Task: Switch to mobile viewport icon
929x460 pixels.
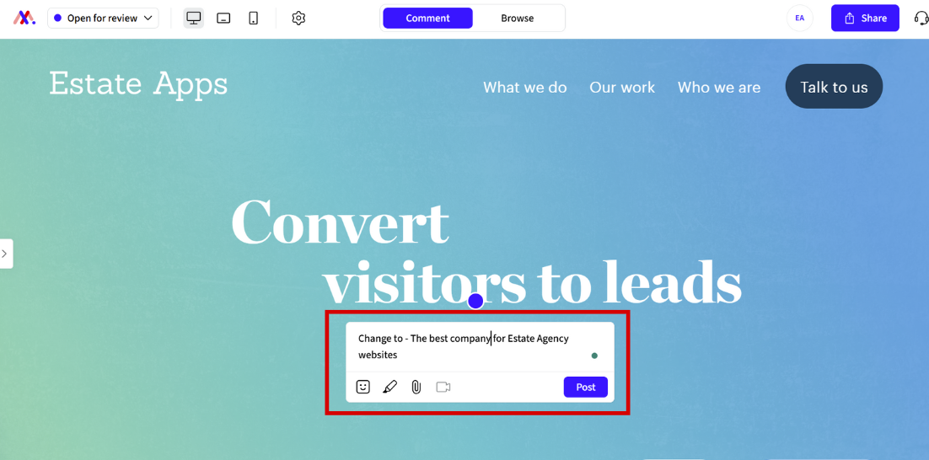Action: (x=254, y=19)
